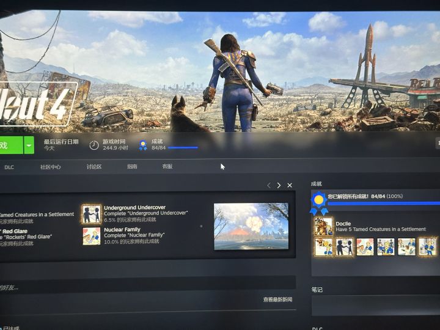Click the Underground Undercover achievement icon
Screen dimensions: 440x330
point(91,214)
